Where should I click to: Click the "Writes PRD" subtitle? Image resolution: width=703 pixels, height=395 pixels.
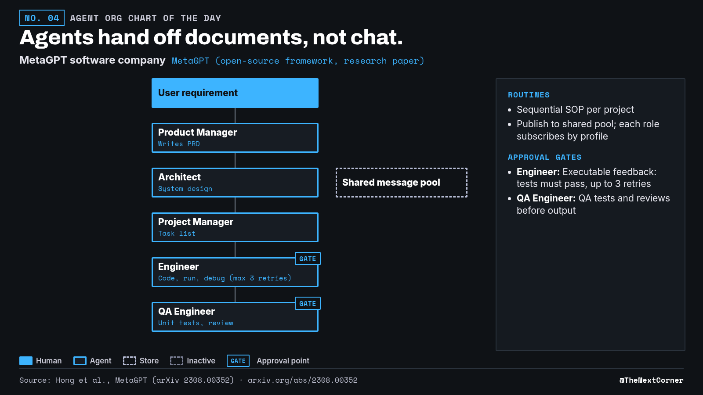tap(179, 144)
